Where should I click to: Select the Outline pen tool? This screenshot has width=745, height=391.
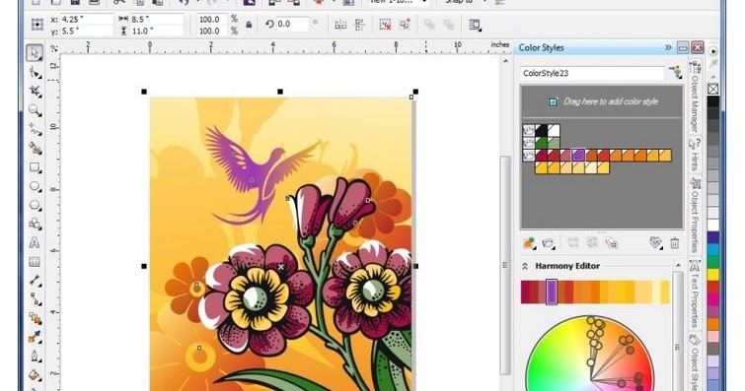[35, 356]
